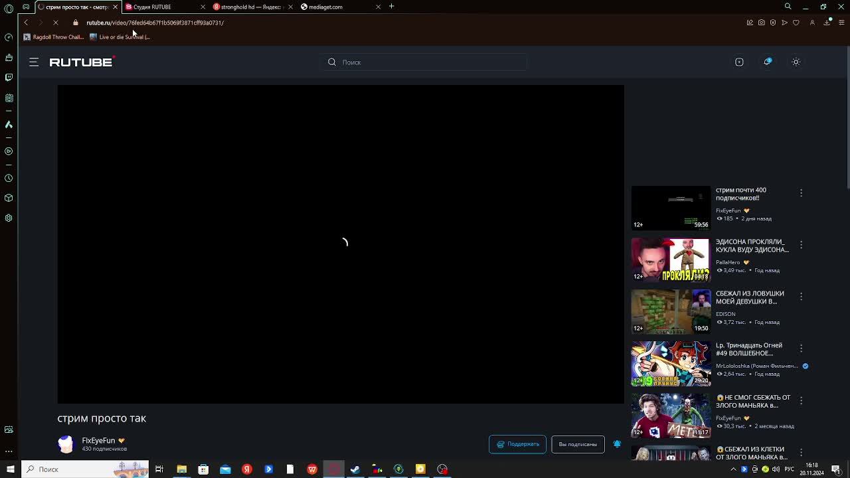Screen dimensions: 850x478
Task: Open FlxEyeFun channel avatar
Action: [66, 444]
